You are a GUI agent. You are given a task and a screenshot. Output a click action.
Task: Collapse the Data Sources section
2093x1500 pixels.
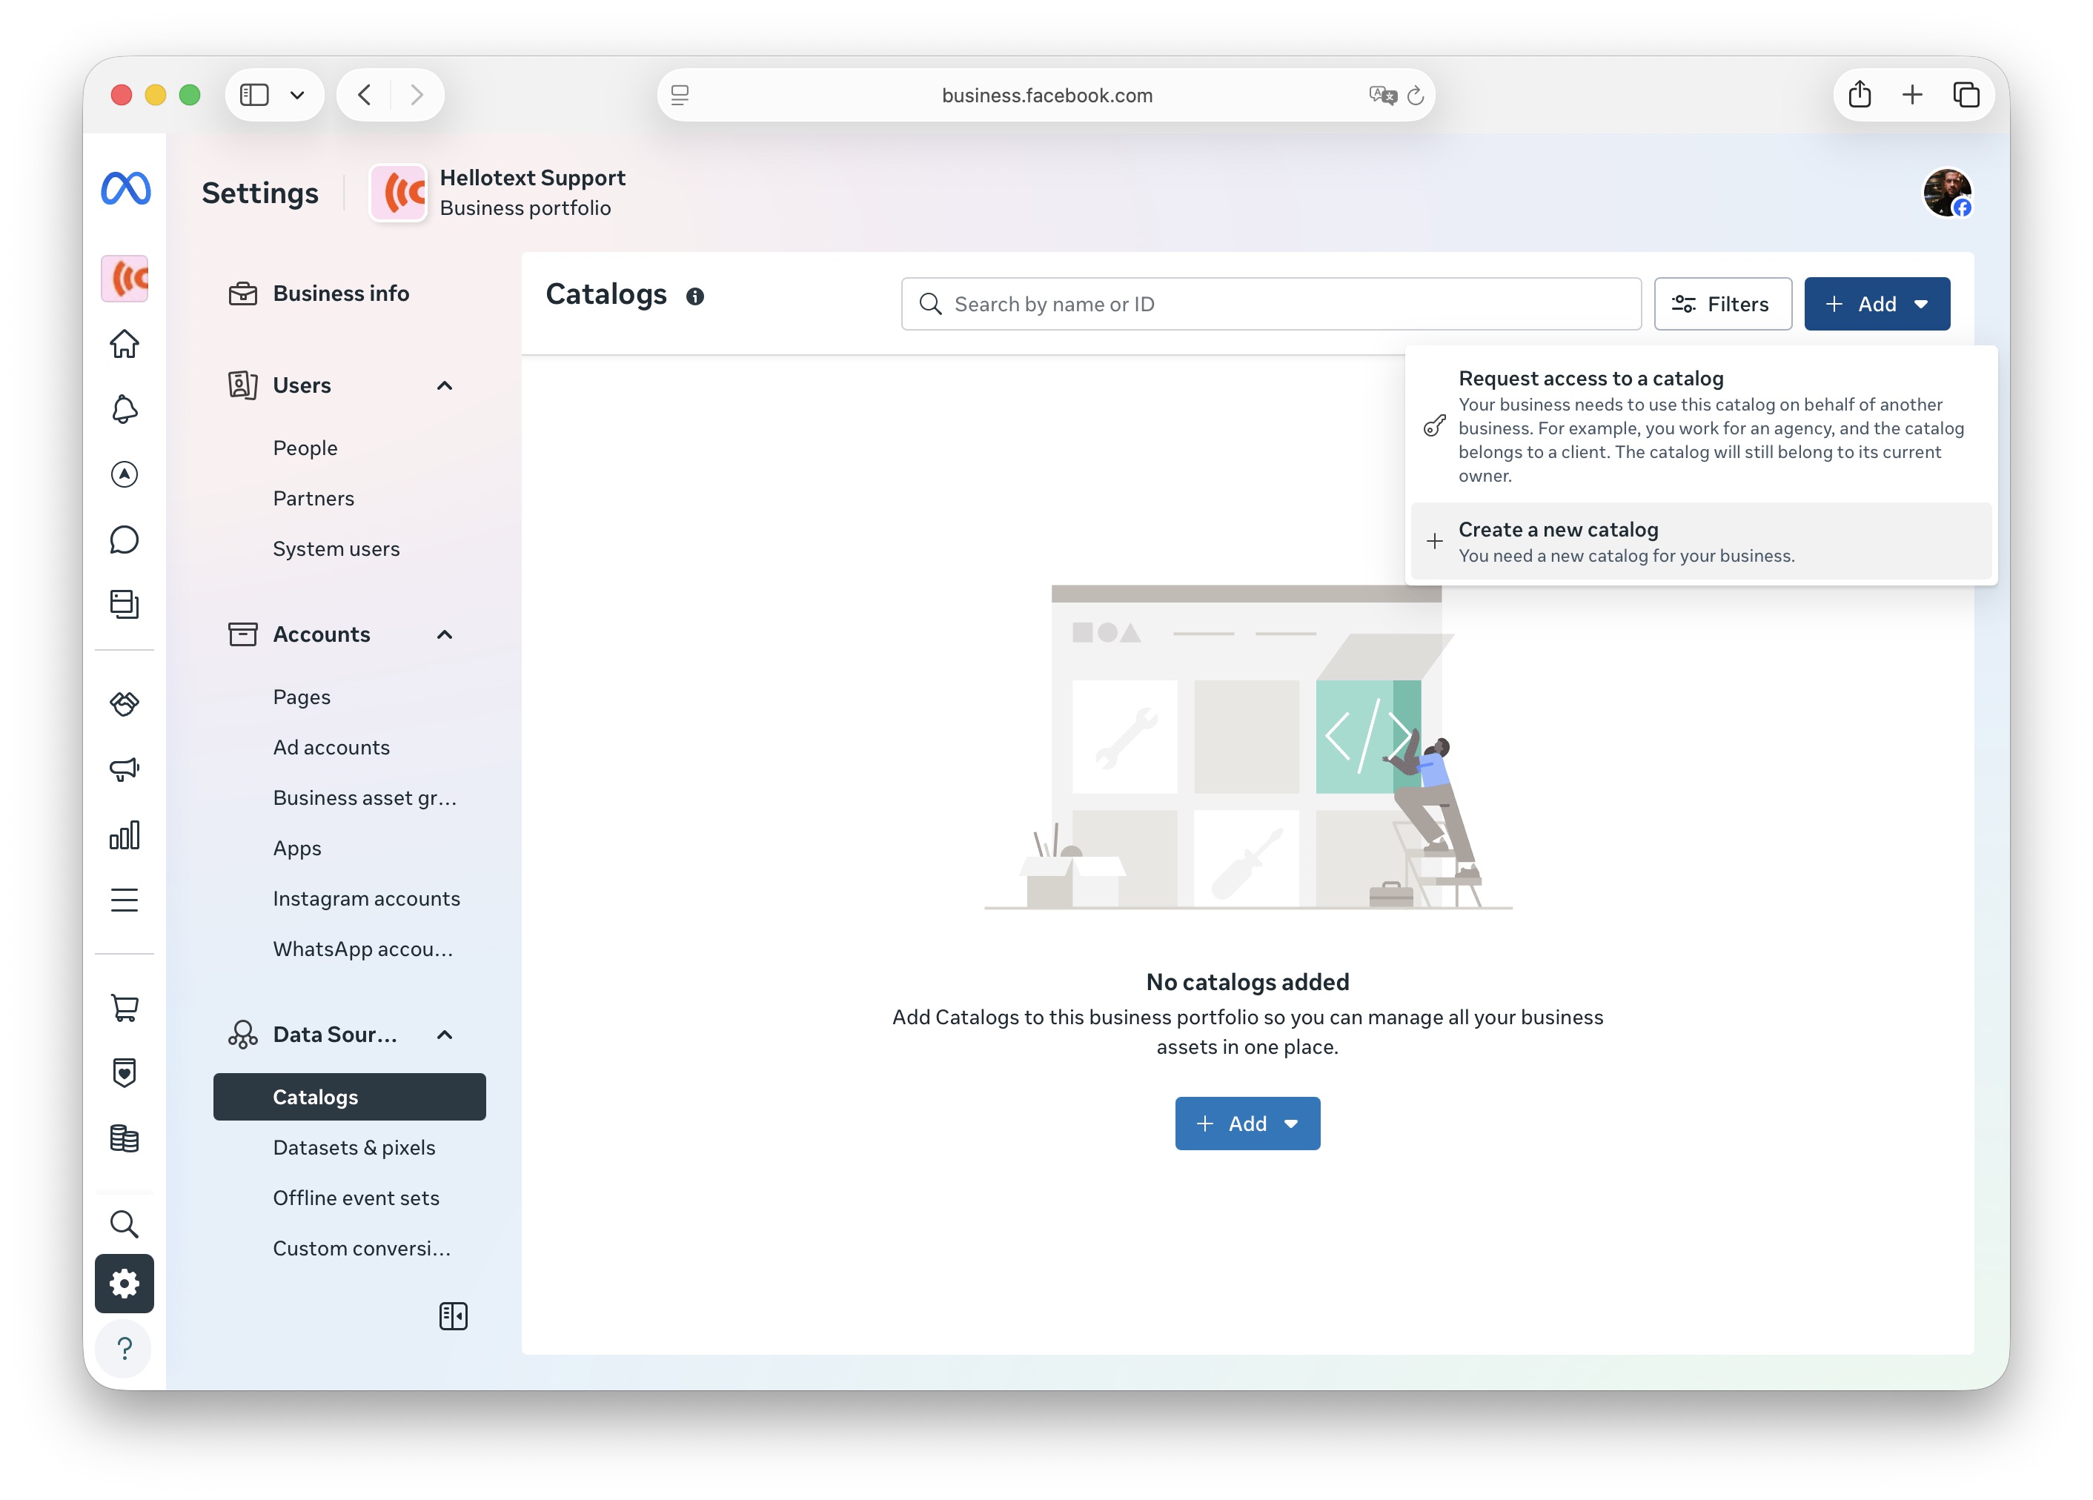point(445,1035)
